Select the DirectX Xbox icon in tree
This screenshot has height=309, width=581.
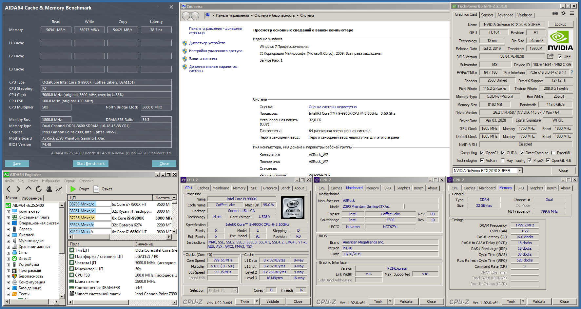click(14, 259)
